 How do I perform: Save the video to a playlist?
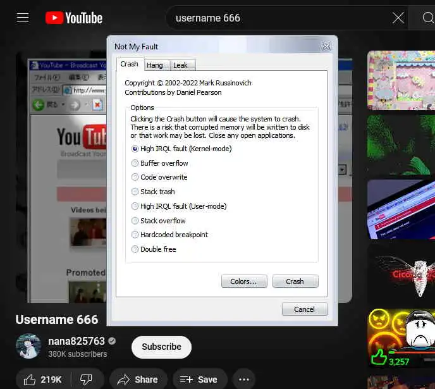[x=200, y=380]
